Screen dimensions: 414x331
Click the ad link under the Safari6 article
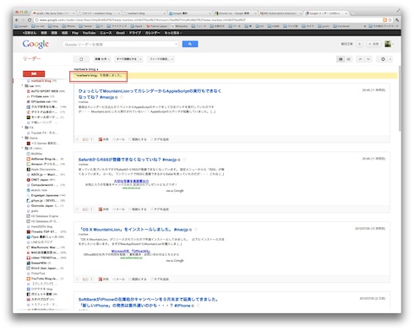131,181
